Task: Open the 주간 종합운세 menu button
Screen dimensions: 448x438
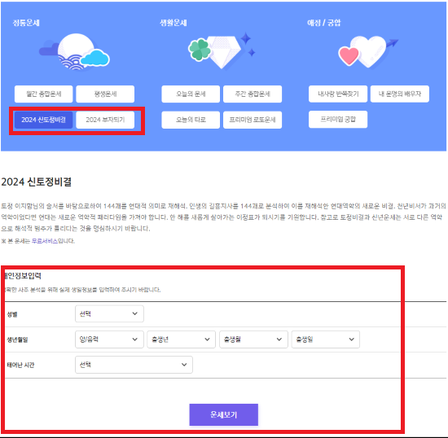Action: [253, 94]
